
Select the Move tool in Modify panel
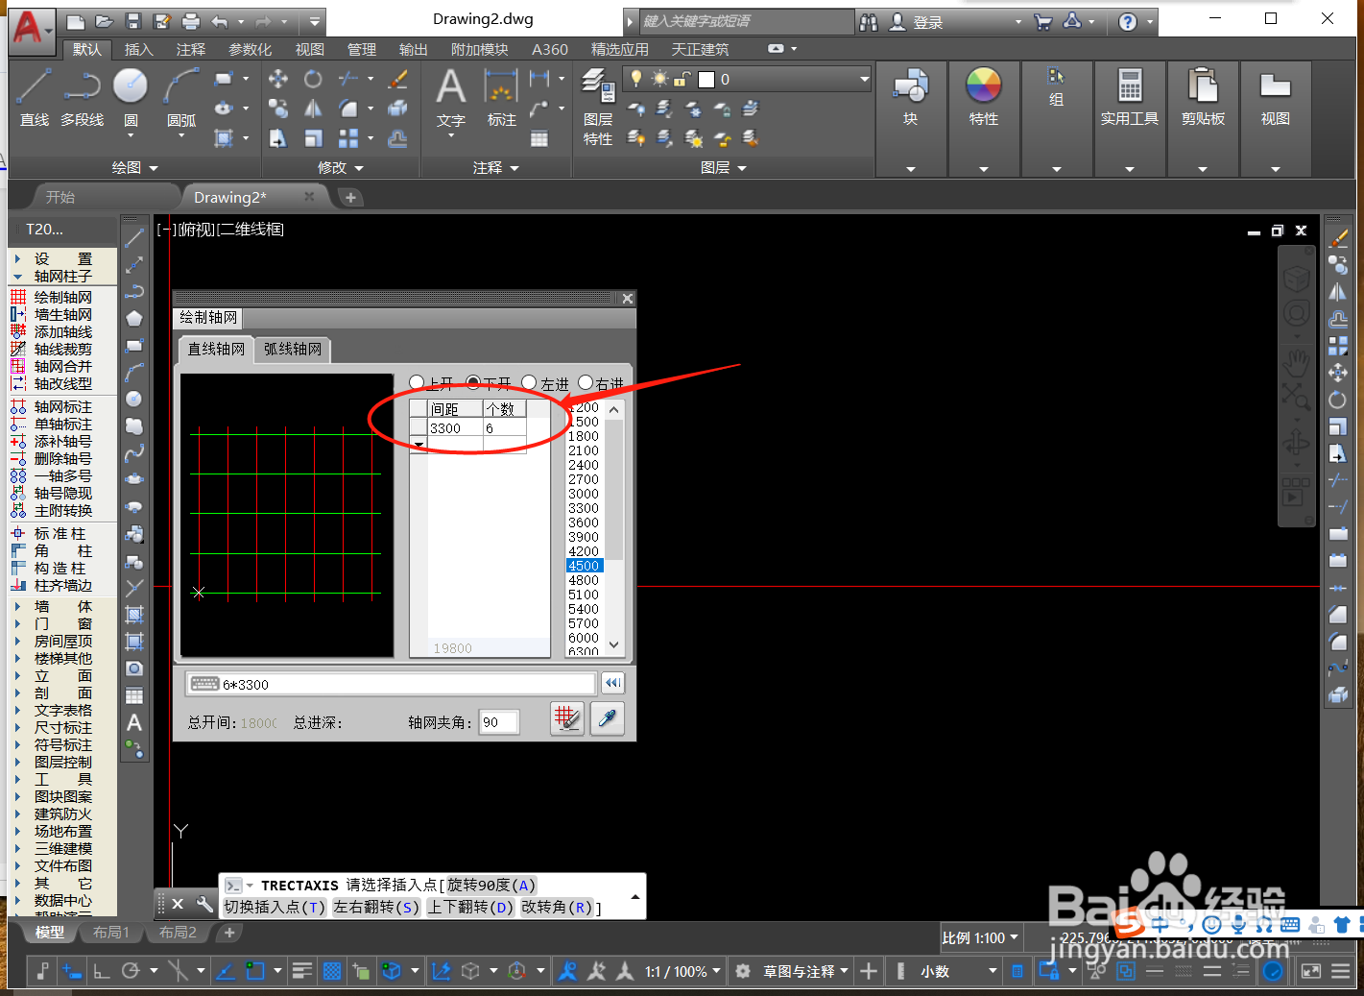[x=278, y=79]
